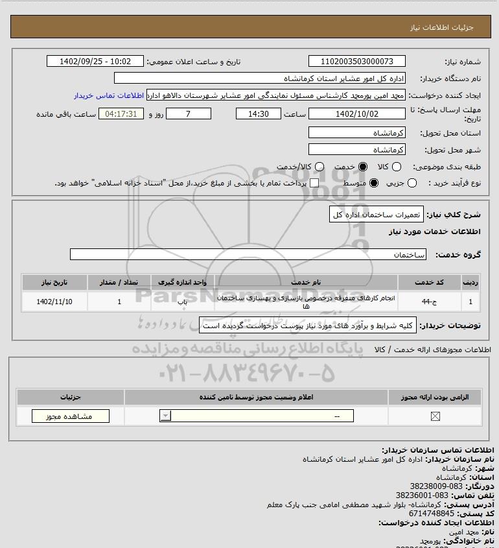This screenshot has height=548, width=499.
Task: Click the جزئیات column header
Action: [71, 397]
